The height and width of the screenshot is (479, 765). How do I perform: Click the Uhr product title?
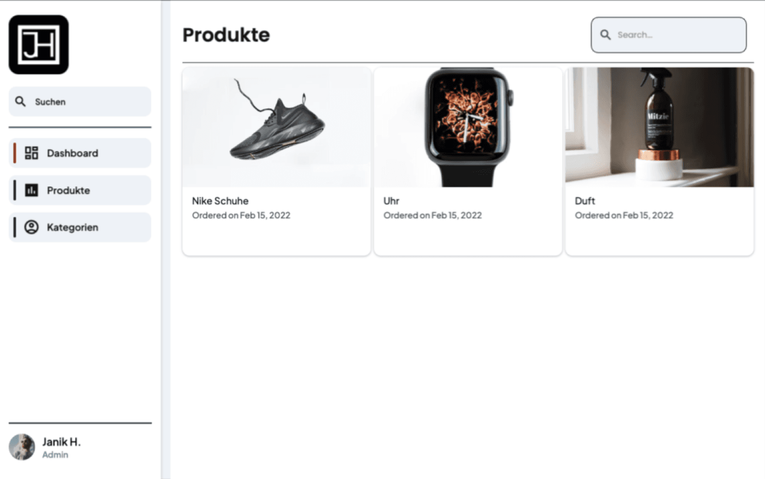tap(391, 201)
